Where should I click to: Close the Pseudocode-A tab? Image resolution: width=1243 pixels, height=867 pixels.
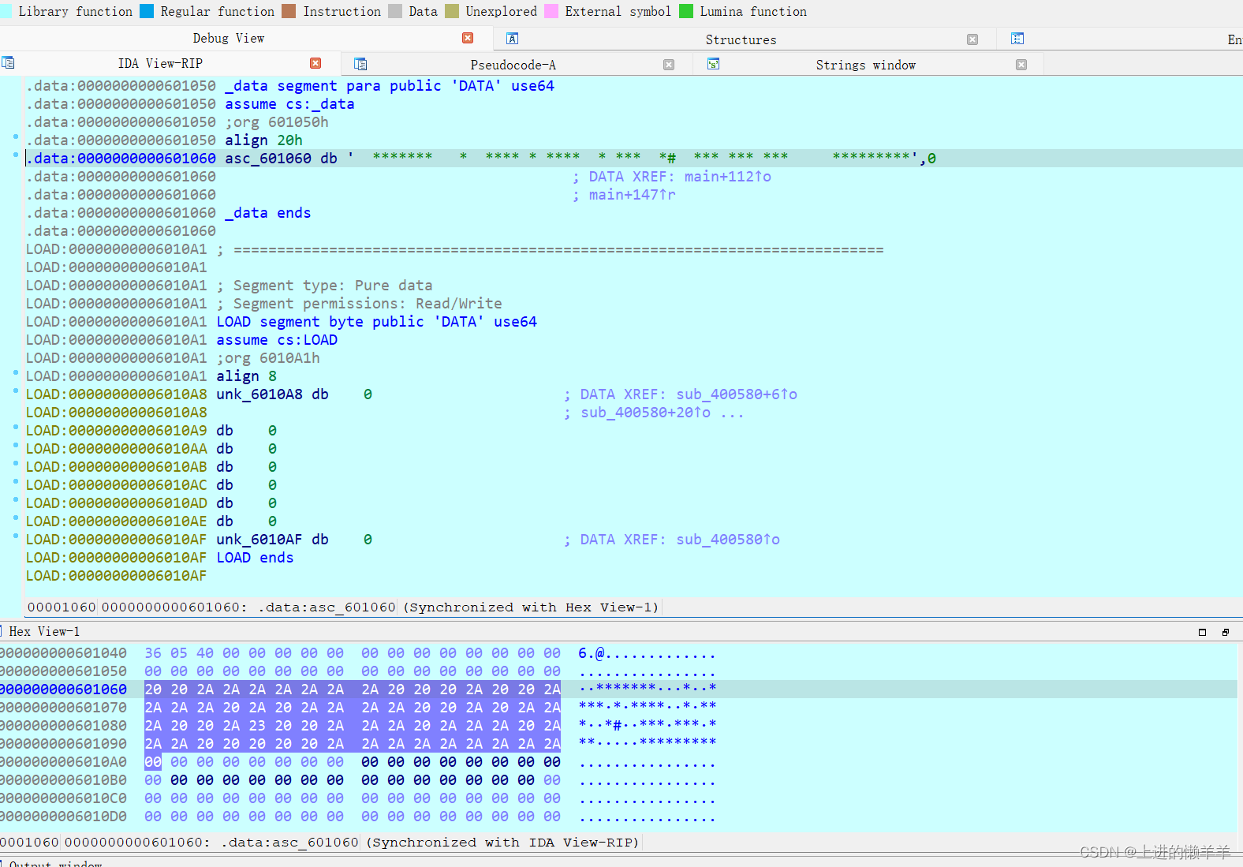(669, 65)
